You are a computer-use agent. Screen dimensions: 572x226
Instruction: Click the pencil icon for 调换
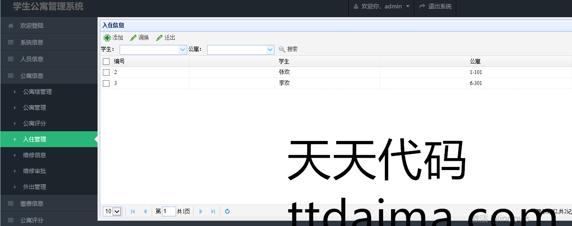coord(133,38)
